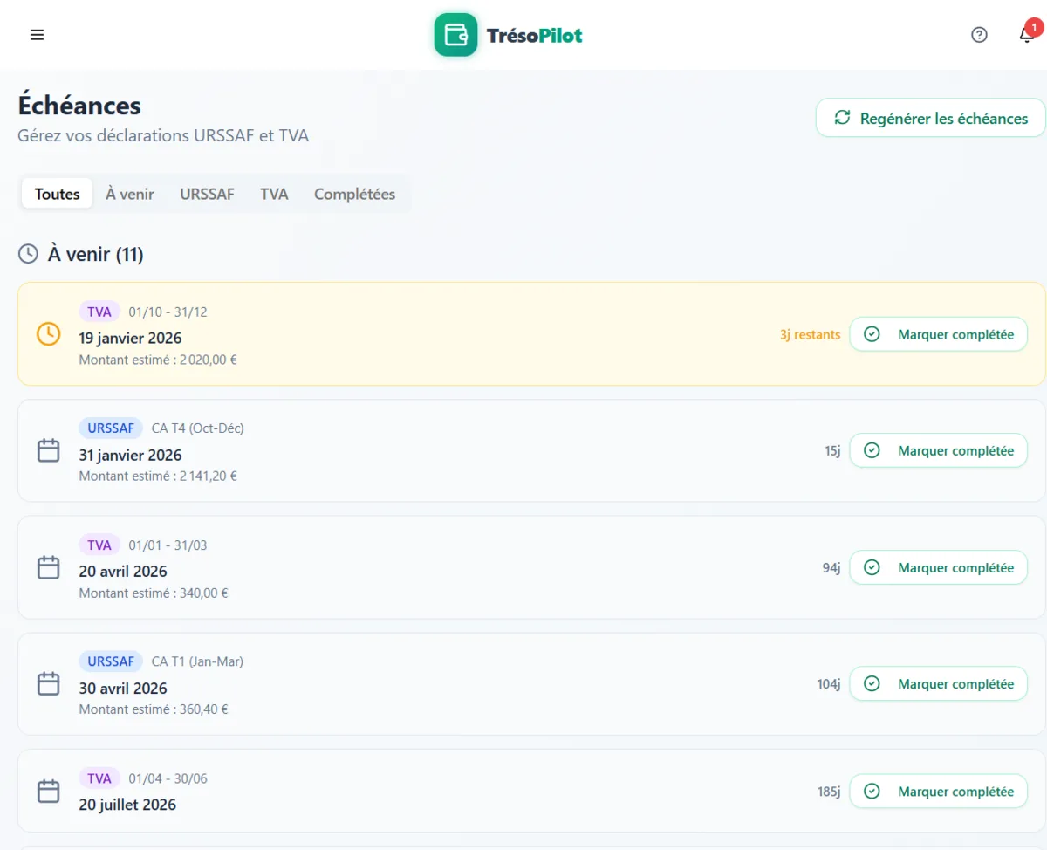Filter deadlines by the URSSAF tab
1047x850 pixels.
coord(207,194)
